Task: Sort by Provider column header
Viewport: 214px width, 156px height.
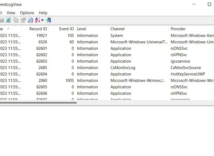Action: (x=192, y=29)
